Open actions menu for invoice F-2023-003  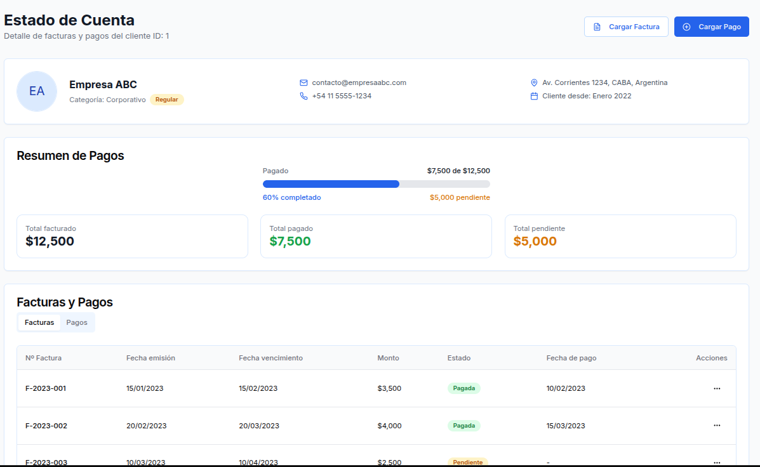coord(717,462)
